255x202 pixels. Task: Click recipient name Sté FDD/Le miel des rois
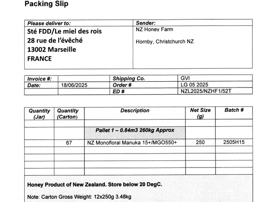tap(65, 31)
